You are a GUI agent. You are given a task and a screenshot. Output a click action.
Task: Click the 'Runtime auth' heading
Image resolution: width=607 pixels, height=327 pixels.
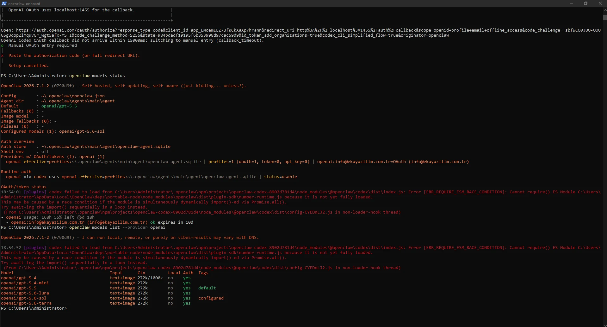[x=16, y=172]
